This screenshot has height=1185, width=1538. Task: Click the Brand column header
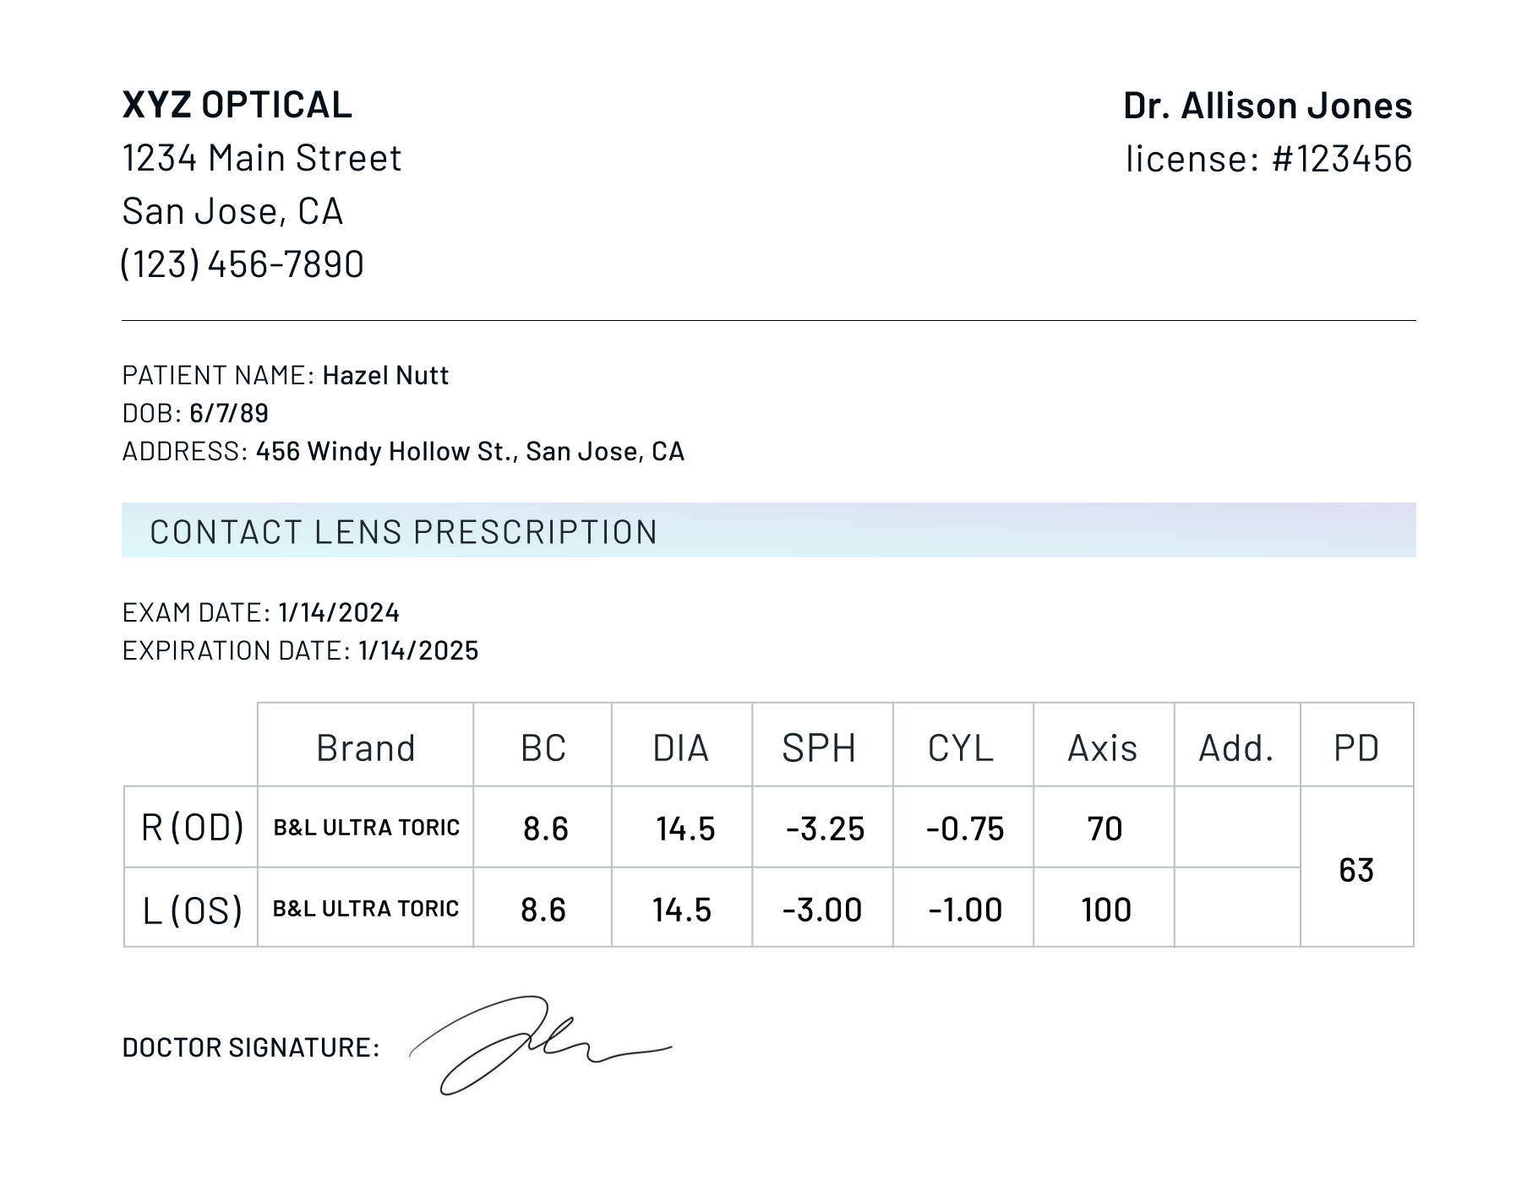(x=365, y=747)
